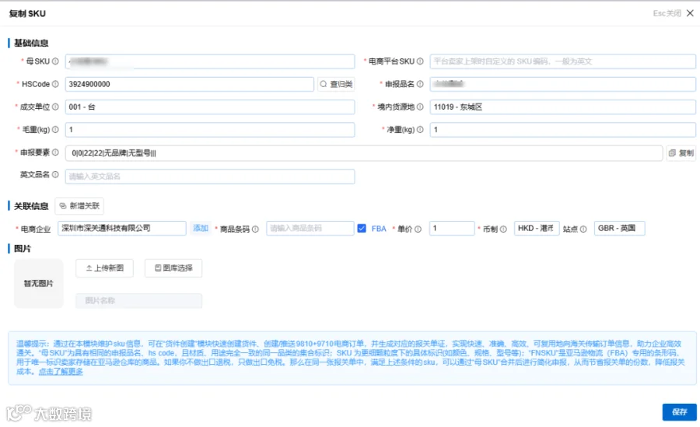
Task: Click the 单价 input field
Action: pyautogui.click(x=451, y=228)
